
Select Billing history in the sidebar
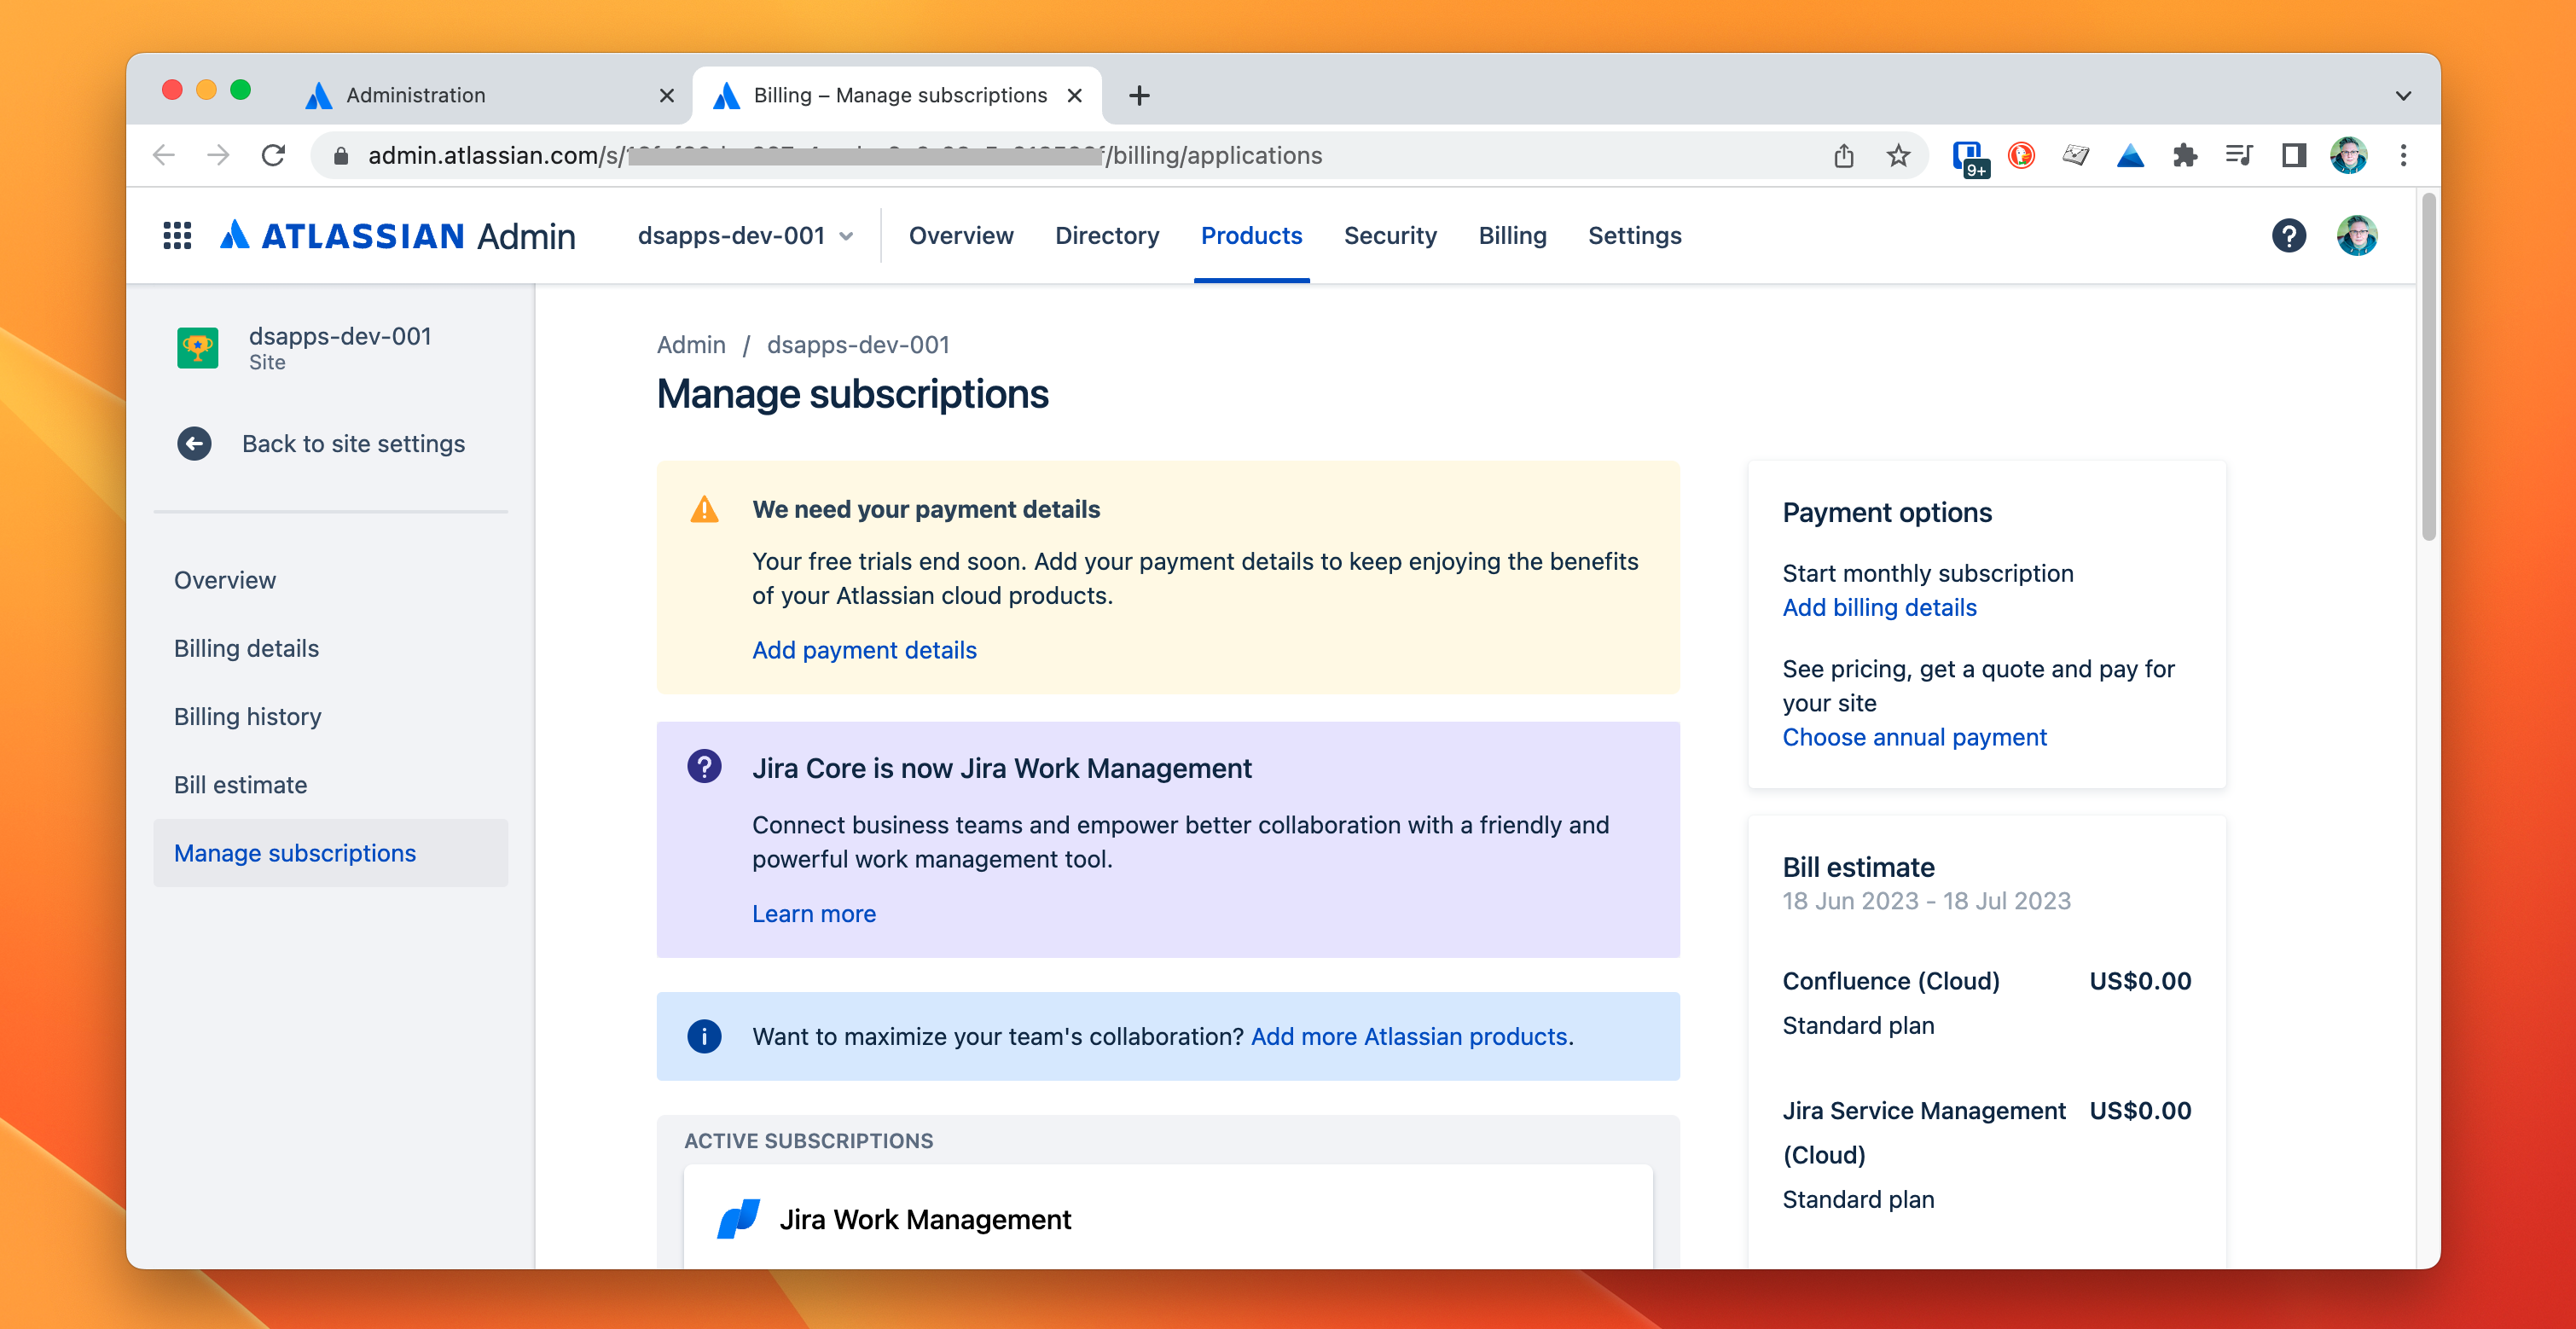tap(247, 716)
